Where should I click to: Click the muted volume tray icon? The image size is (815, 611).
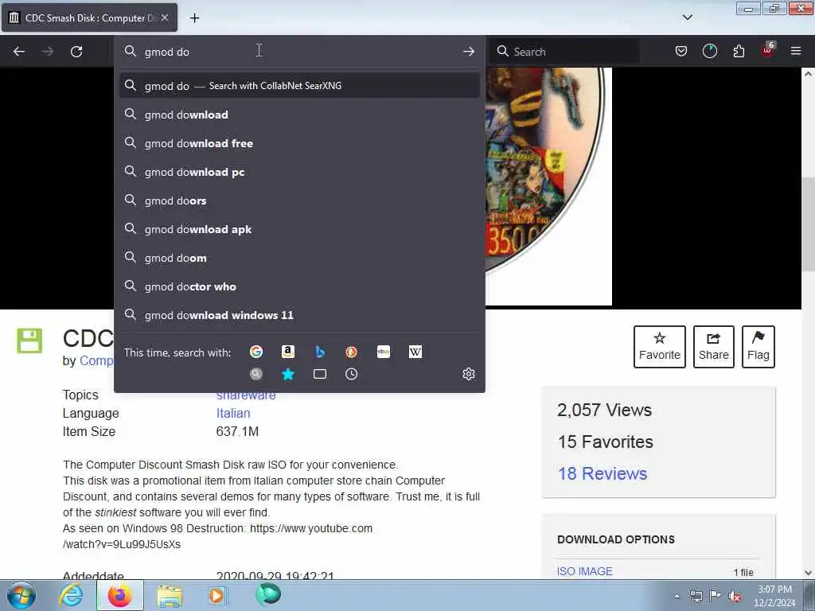pos(735,597)
